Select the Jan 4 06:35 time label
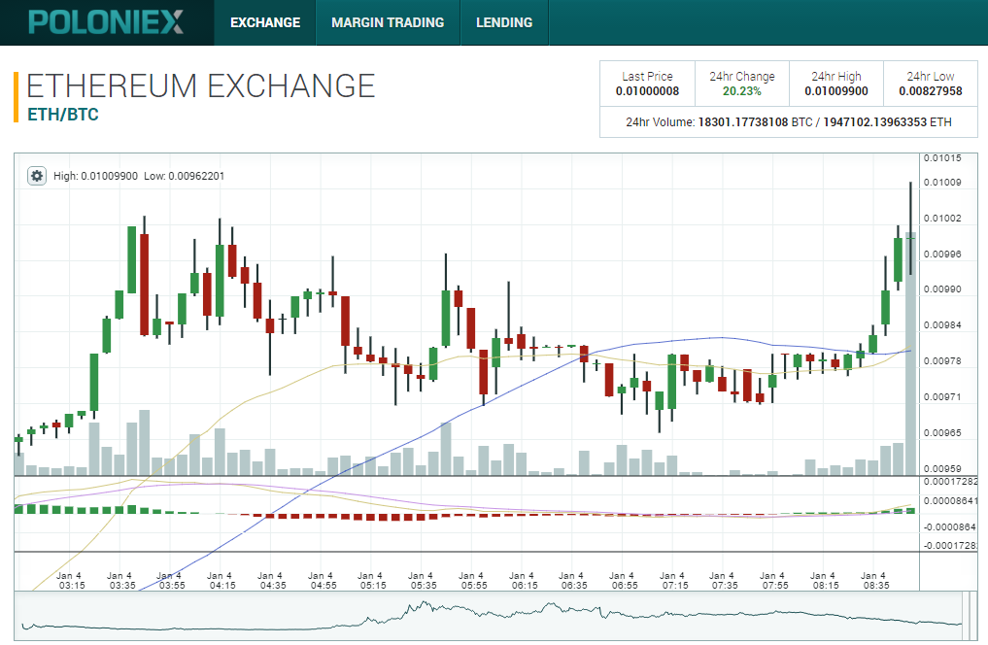 tap(574, 580)
